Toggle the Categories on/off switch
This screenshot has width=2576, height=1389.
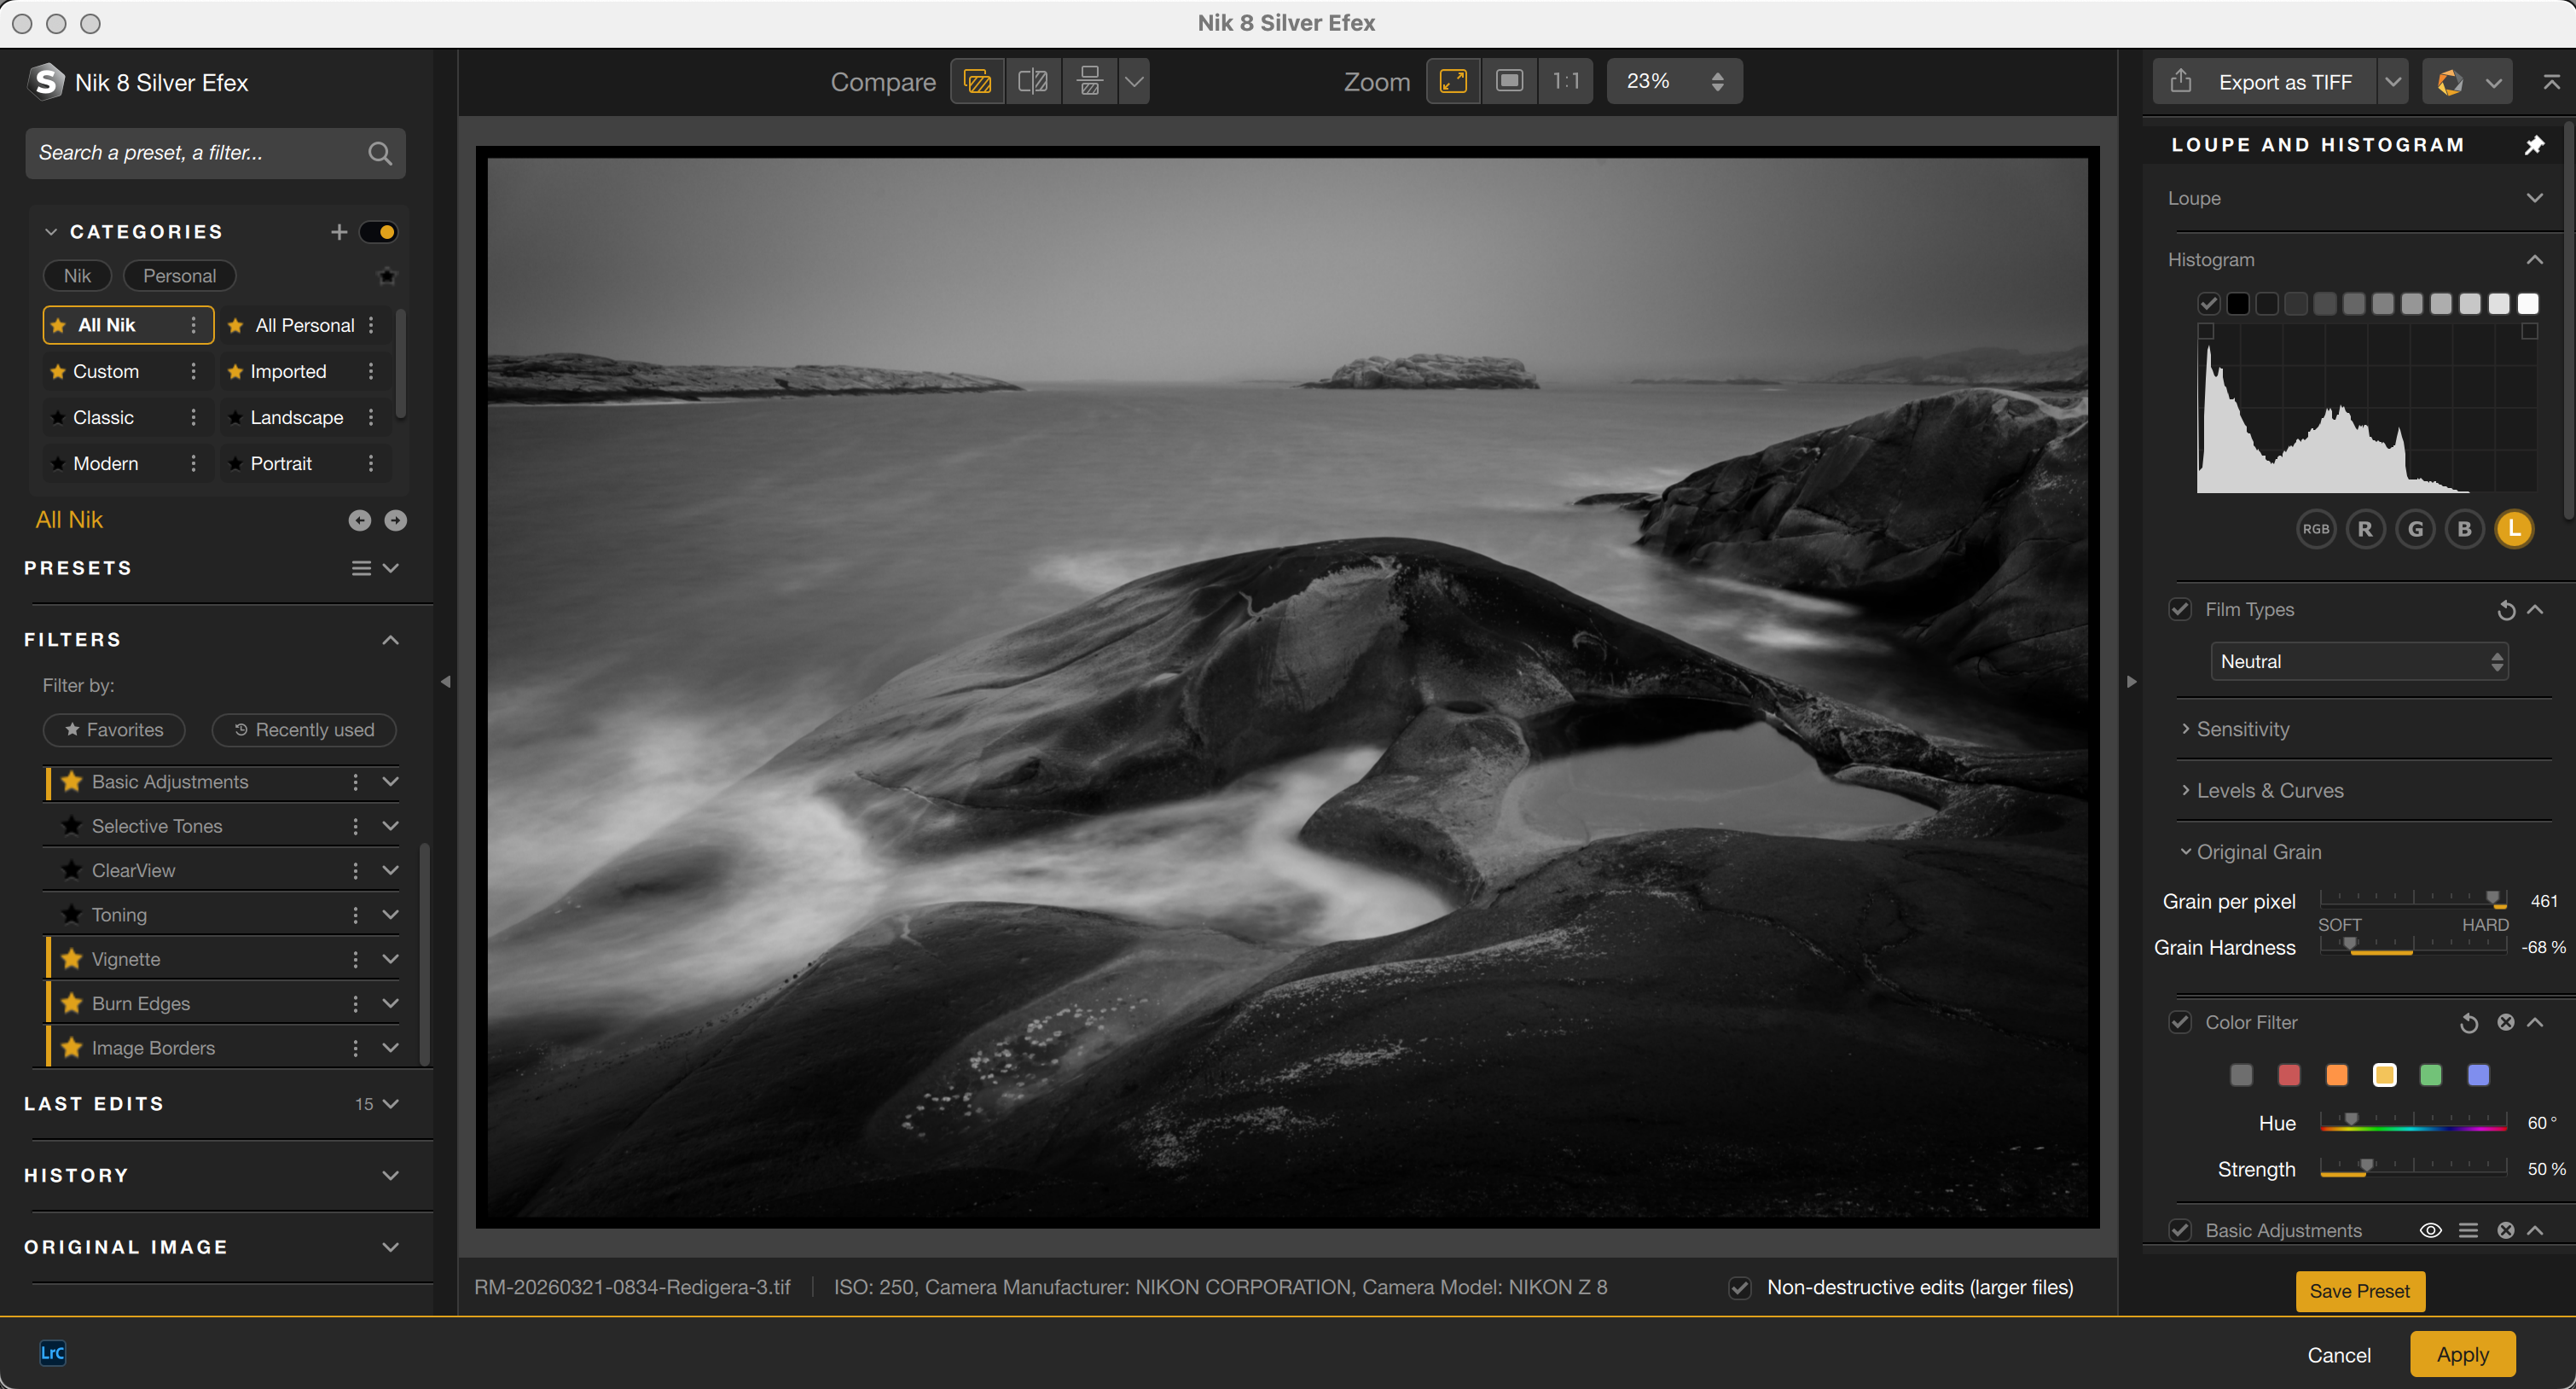(x=378, y=232)
